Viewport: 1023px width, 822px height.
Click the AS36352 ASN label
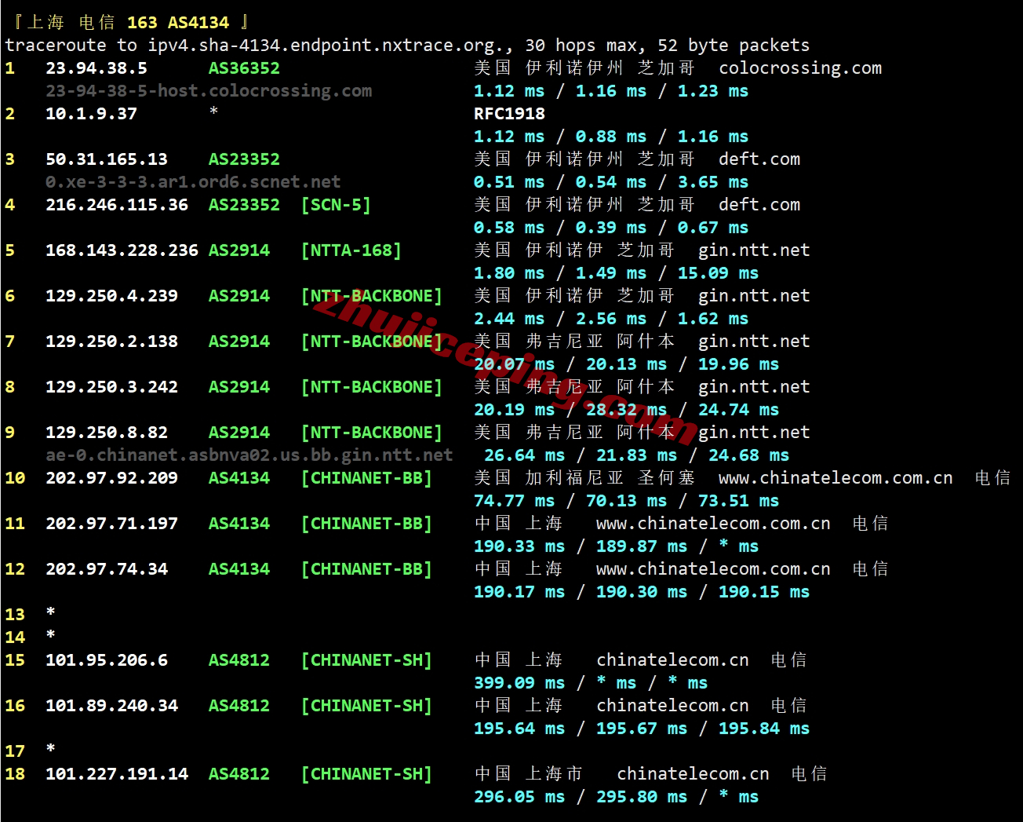[x=244, y=68]
